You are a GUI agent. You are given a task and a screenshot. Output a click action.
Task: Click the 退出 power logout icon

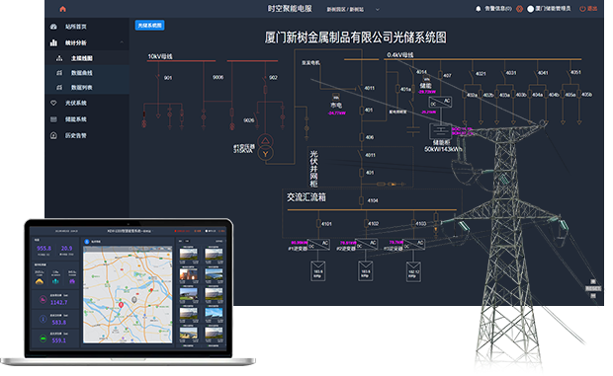[x=582, y=9]
